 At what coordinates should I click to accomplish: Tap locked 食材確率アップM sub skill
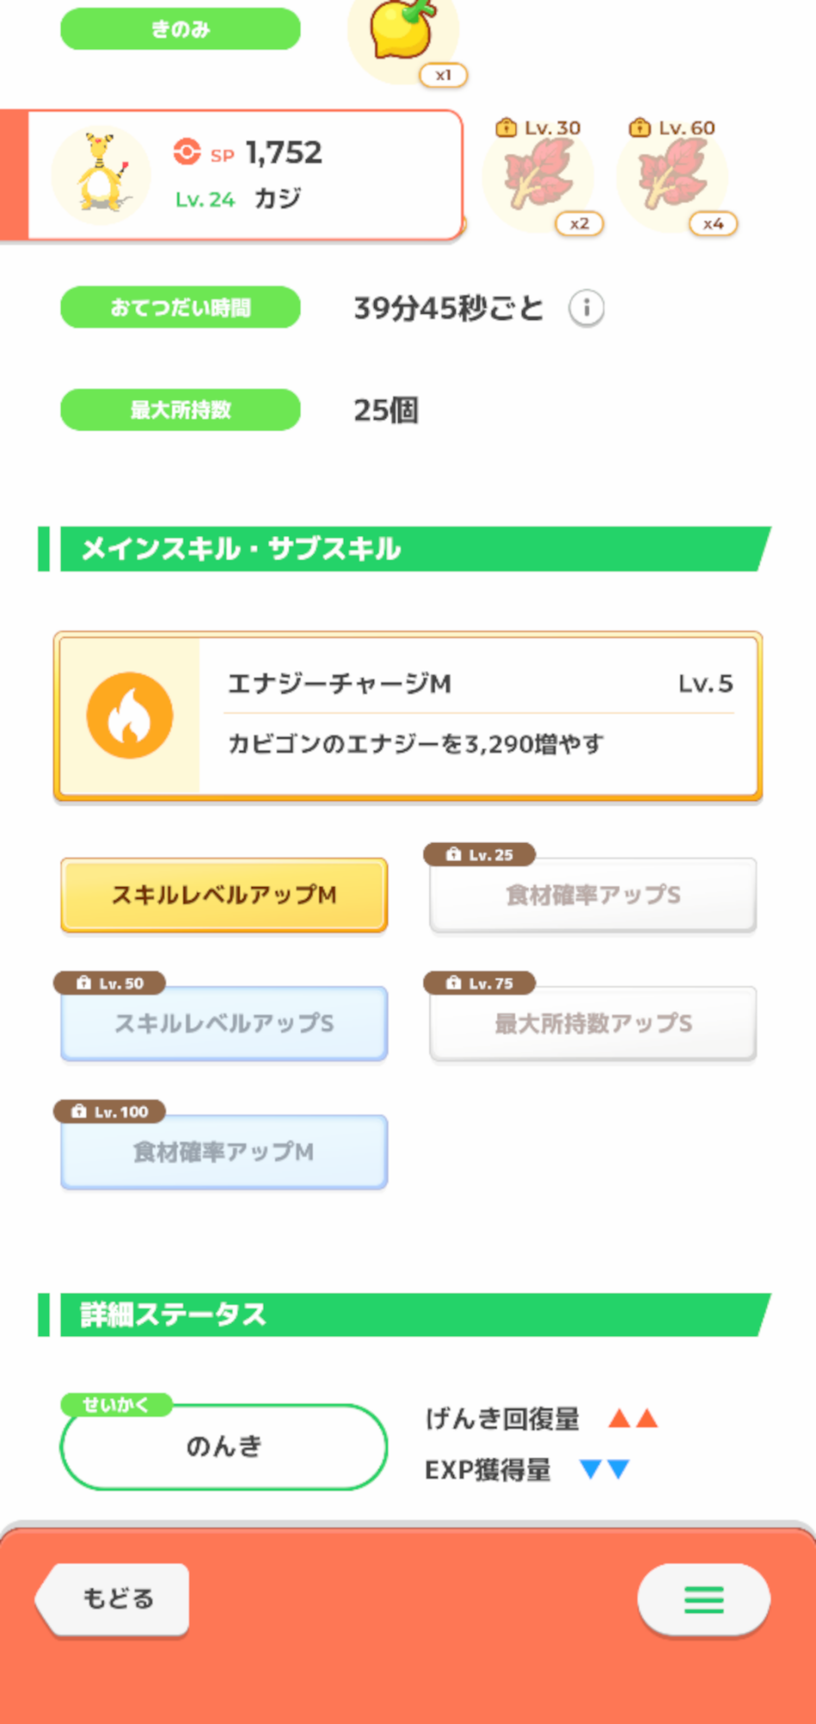pyautogui.click(x=224, y=1152)
